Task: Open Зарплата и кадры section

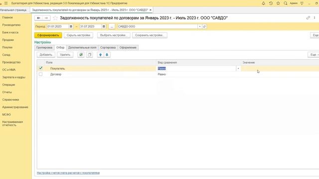Action: (14, 78)
